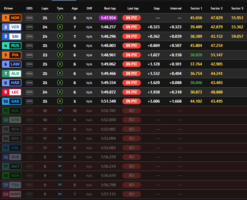Click the DRS badge in PIA row
247x200 pixels.
coord(30,55)
